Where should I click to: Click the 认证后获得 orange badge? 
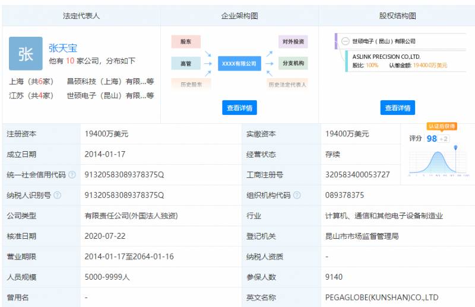point(442,126)
